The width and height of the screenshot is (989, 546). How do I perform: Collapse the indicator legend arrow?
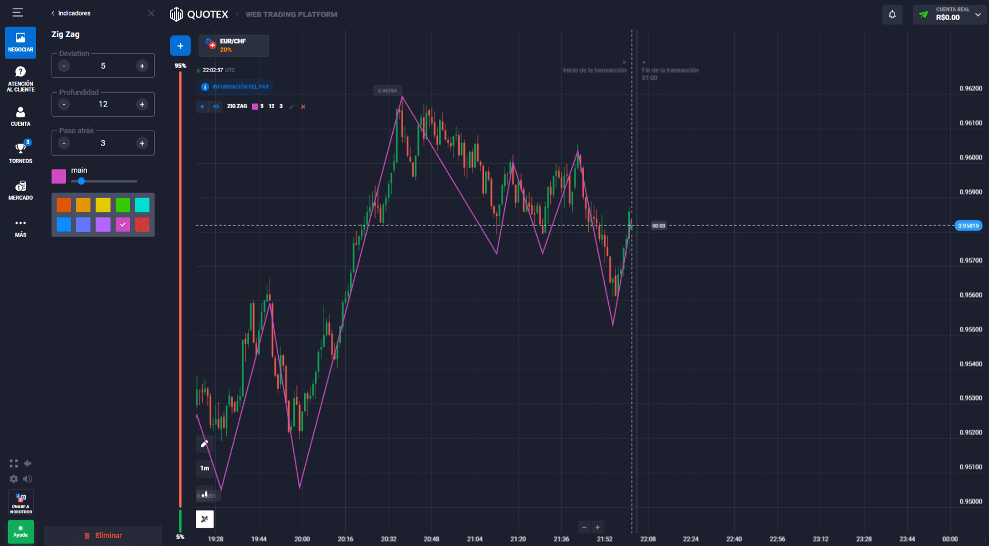[x=202, y=106]
